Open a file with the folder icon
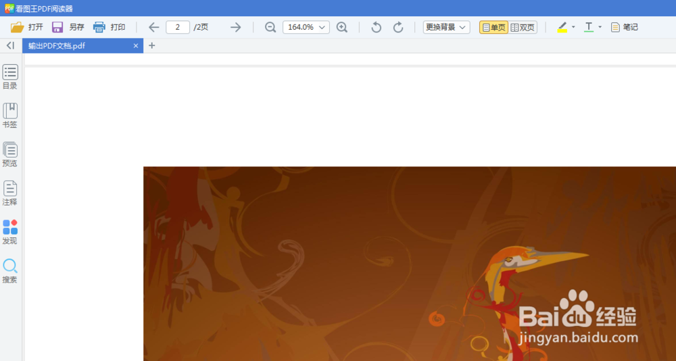The width and height of the screenshot is (676, 361). tap(26, 27)
